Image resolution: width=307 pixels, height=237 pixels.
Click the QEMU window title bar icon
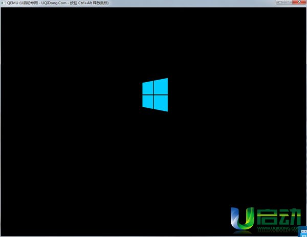click(4, 3)
